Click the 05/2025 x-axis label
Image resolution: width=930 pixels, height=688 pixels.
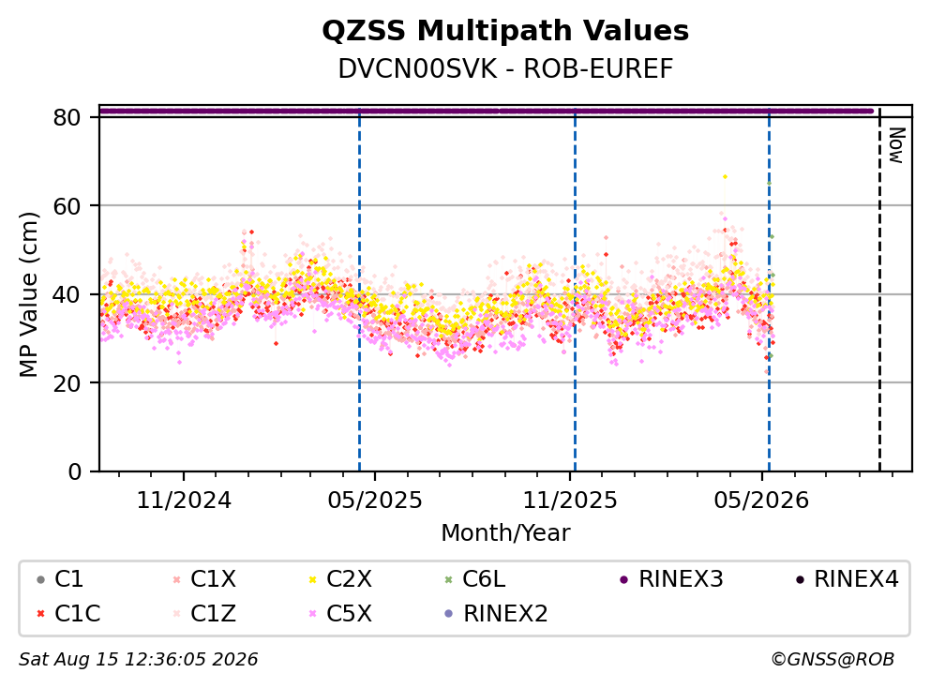pyautogui.click(x=375, y=501)
